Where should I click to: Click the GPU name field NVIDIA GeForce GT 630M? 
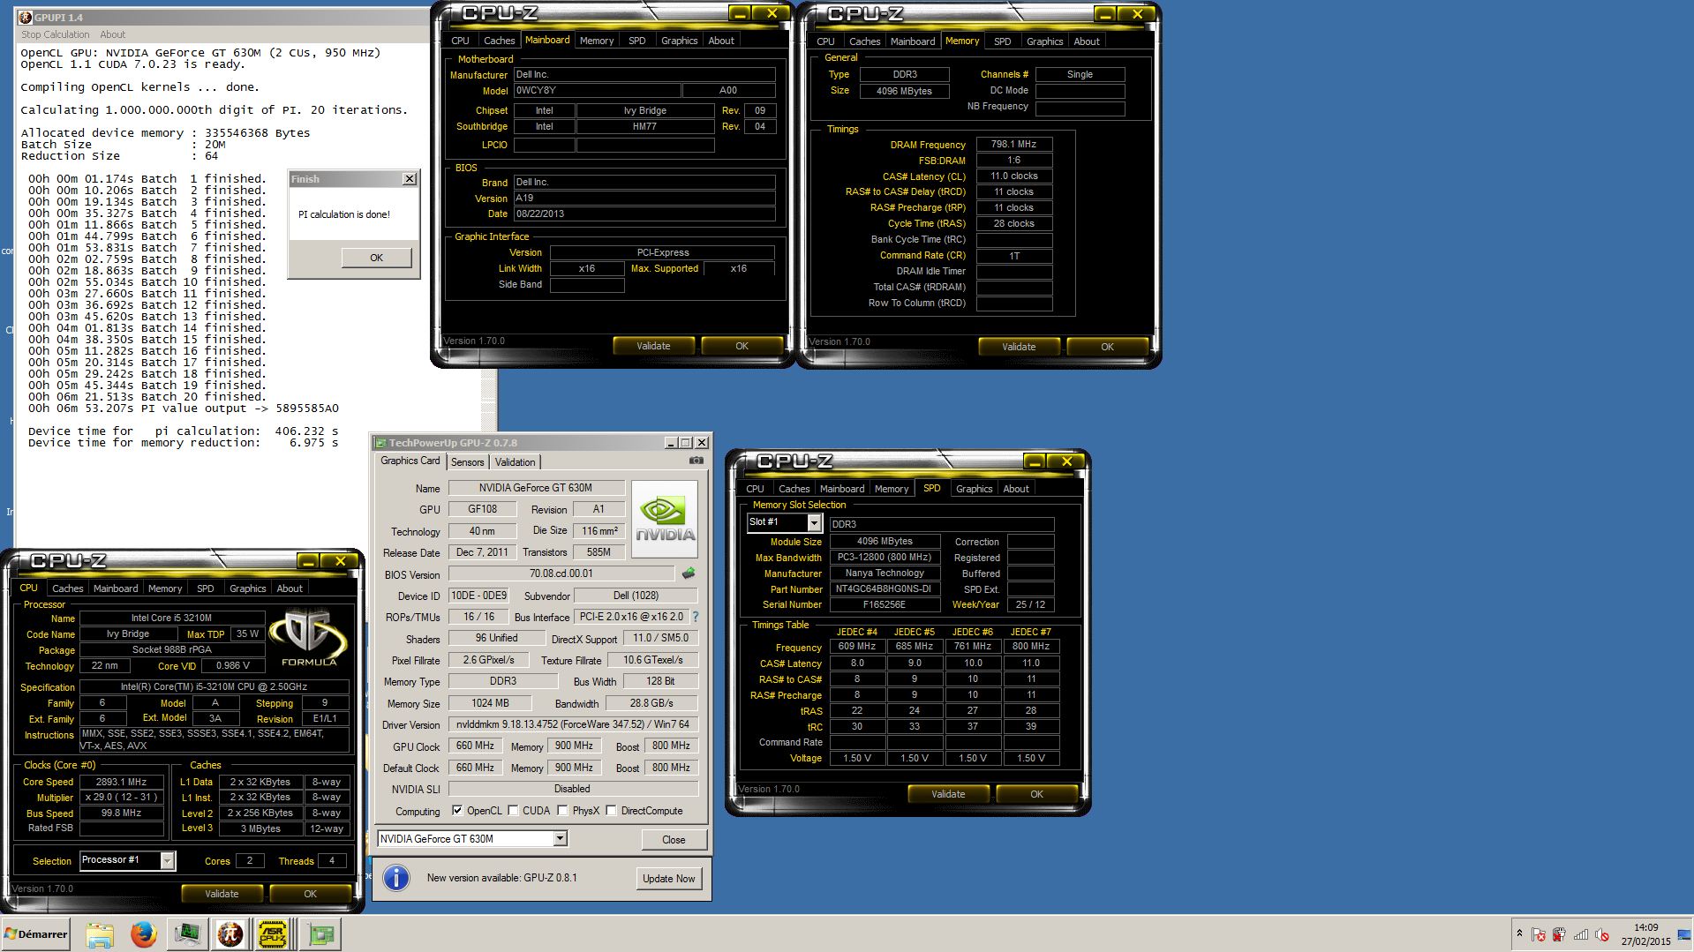(x=536, y=488)
